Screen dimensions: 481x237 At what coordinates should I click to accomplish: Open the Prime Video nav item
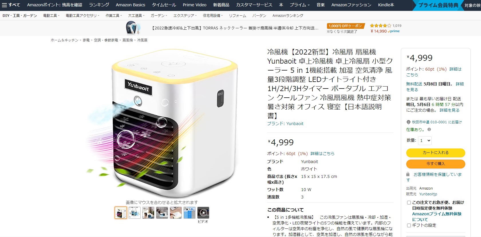tap(195, 5)
